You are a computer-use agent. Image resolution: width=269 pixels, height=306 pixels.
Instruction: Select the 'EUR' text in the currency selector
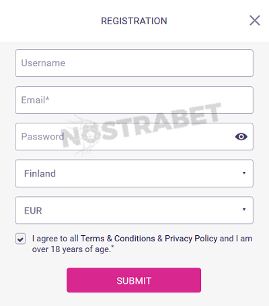[33, 210]
